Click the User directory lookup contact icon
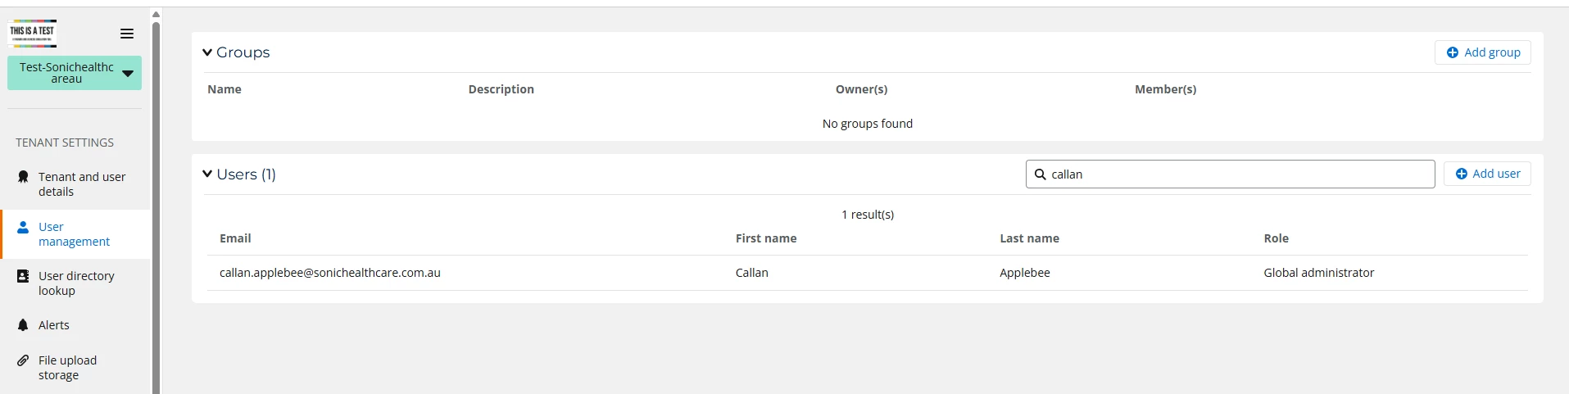This screenshot has width=1569, height=394. click(23, 277)
